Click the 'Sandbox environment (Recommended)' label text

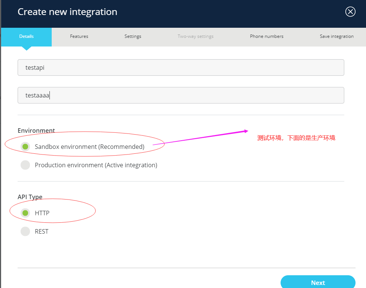(x=90, y=147)
